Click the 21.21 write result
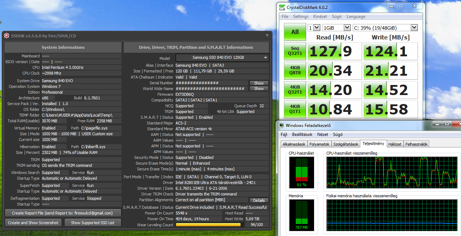Image resolution: width=461 pixels, height=236 pixels. coord(391,71)
